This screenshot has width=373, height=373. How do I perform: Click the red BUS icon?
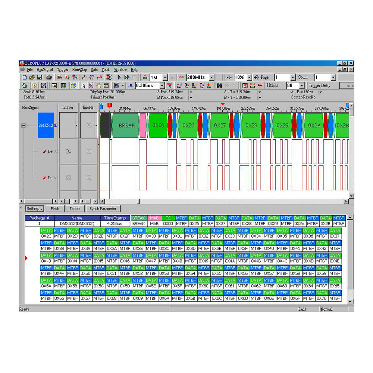[x=252, y=85]
